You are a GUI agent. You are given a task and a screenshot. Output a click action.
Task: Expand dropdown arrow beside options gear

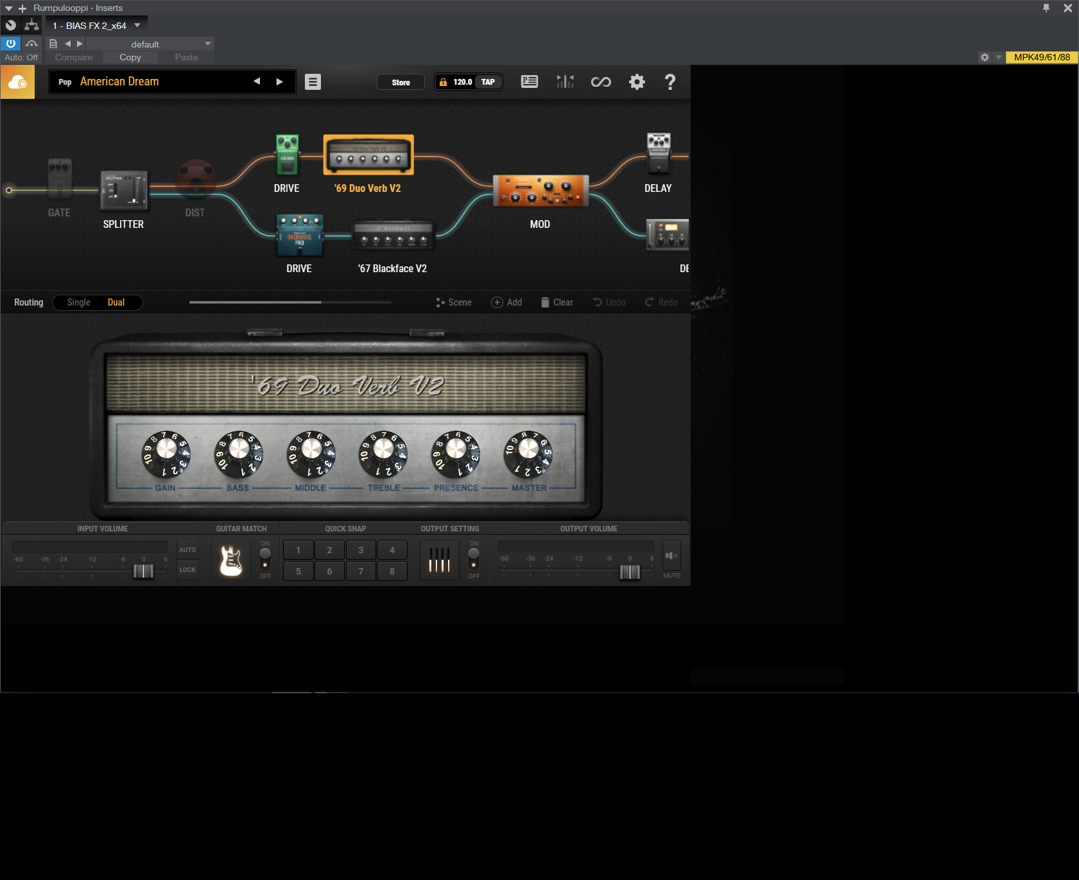click(x=999, y=57)
